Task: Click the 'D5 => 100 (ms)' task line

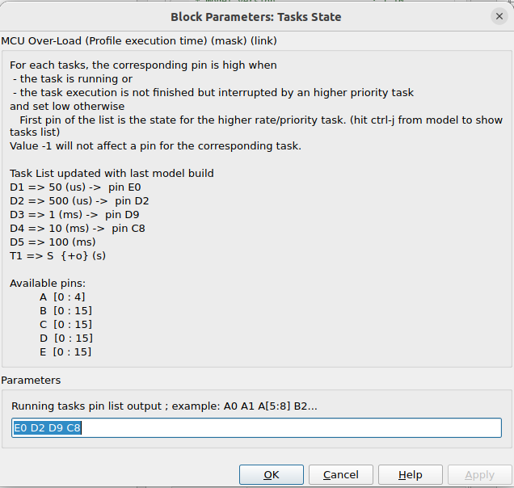Action: pos(53,242)
